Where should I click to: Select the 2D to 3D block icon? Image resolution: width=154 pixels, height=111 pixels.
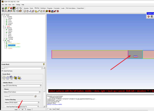(x=16, y=78)
